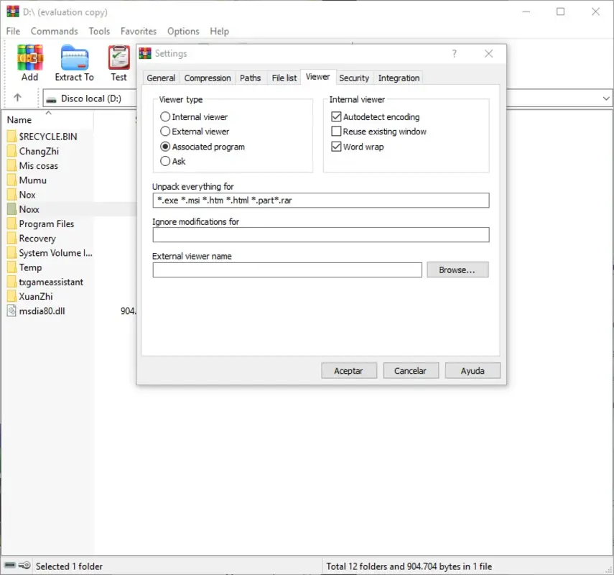Image resolution: width=614 pixels, height=575 pixels.
Task: Enable the Reuse existing window checkbox
Action: pyautogui.click(x=336, y=132)
